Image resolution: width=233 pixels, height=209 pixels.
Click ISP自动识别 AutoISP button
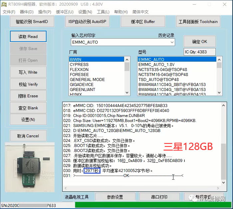(87, 22)
